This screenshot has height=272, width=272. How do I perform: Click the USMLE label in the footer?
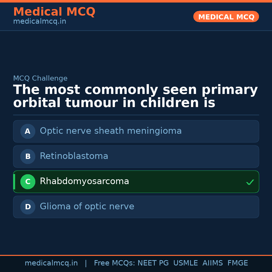tap(186, 263)
